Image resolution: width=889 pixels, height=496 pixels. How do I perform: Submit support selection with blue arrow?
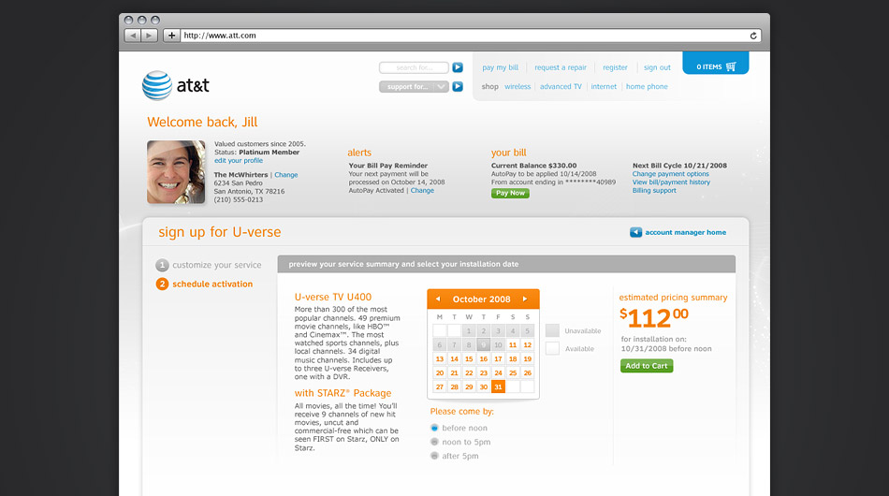458,87
